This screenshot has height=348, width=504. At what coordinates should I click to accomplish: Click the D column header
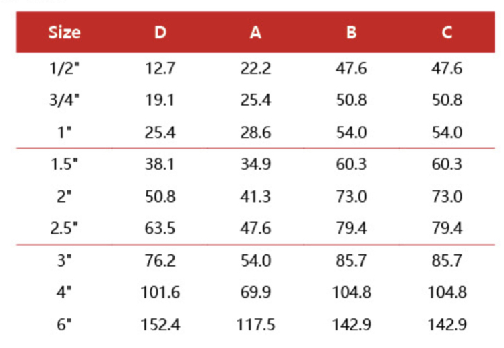pyautogui.click(x=160, y=32)
